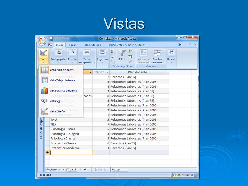Click the PivotTable view status bar icon
This screenshot has width=248, height=186.
click(179, 175)
